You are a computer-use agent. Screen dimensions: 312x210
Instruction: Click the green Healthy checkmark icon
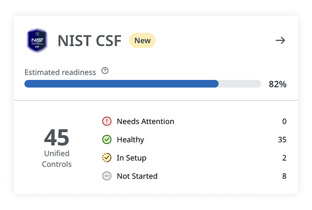point(107,140)
